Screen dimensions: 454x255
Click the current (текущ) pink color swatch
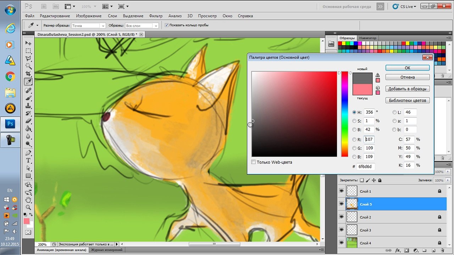click(362, 90)
